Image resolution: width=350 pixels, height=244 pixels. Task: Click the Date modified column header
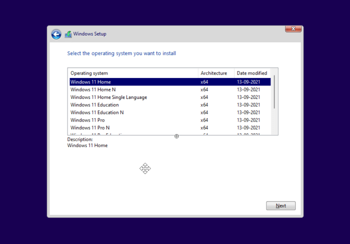252,73
